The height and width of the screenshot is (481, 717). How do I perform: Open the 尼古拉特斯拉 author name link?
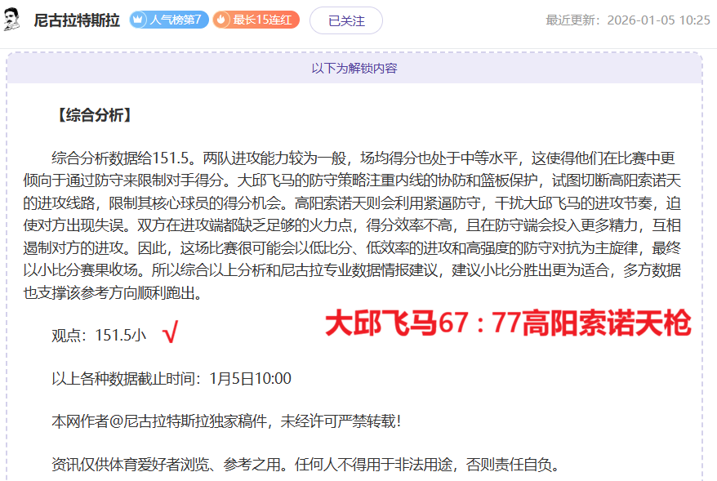click(x=78, y=20)
